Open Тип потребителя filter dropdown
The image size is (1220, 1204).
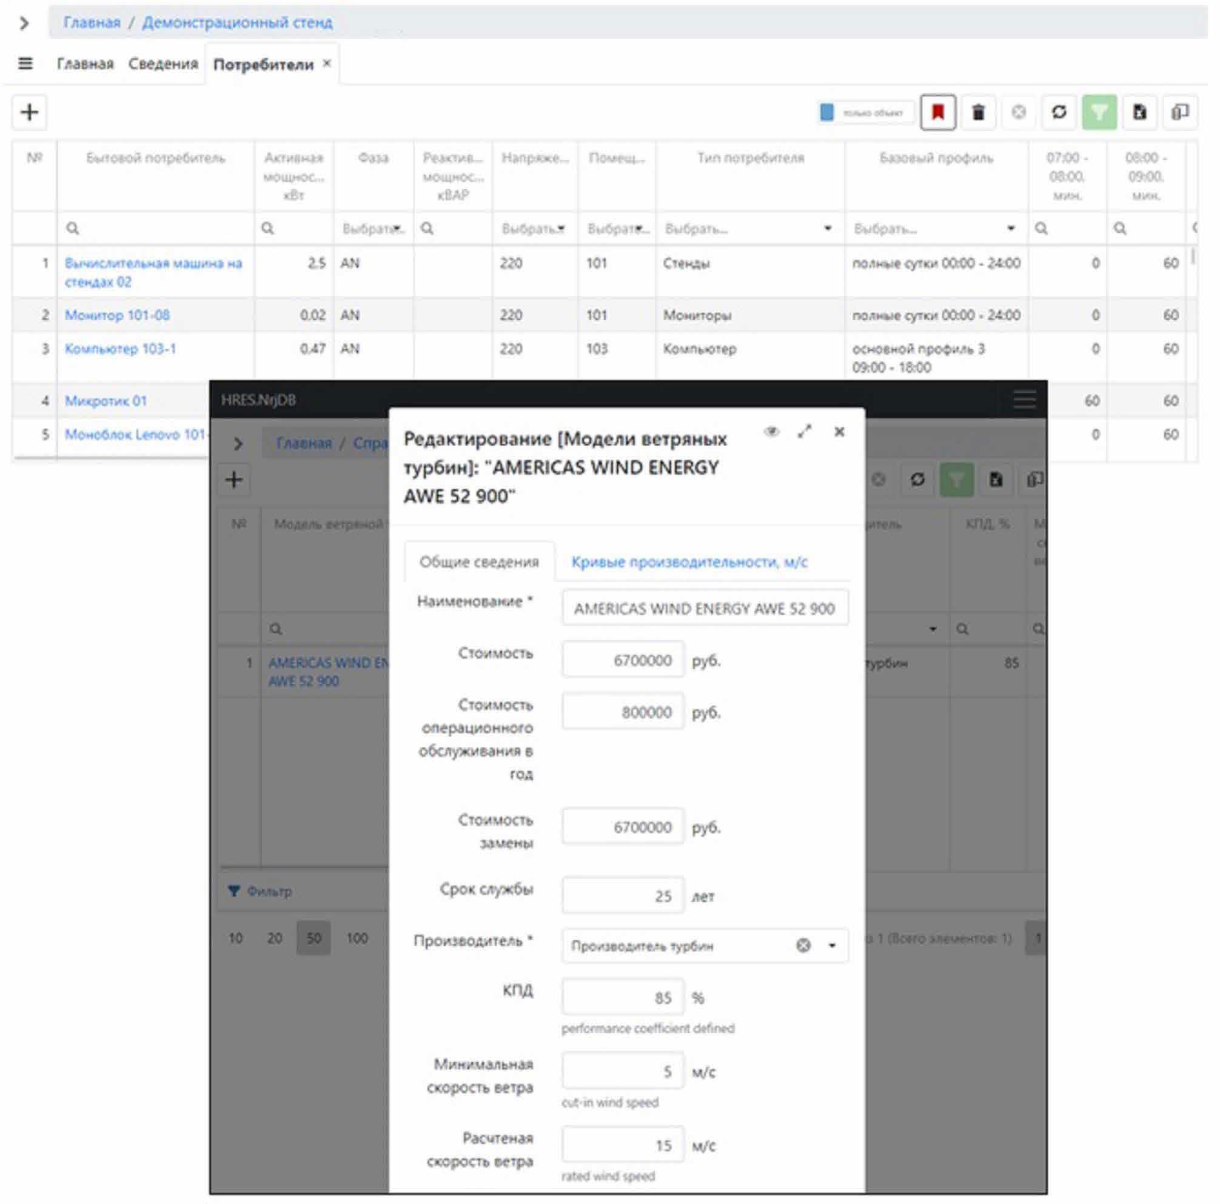(x=827, y=229)
